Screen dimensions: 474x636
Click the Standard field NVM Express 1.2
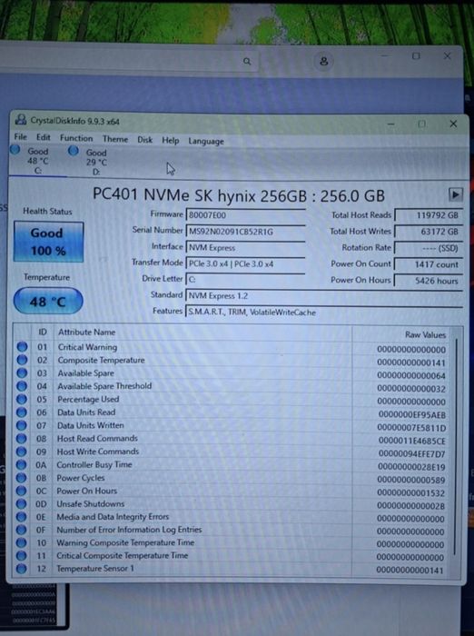point(323,295)
